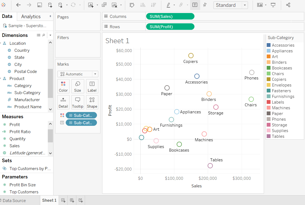The image size is (305, 205).
Task: Select the Manufacturer field
Action: 27,100
